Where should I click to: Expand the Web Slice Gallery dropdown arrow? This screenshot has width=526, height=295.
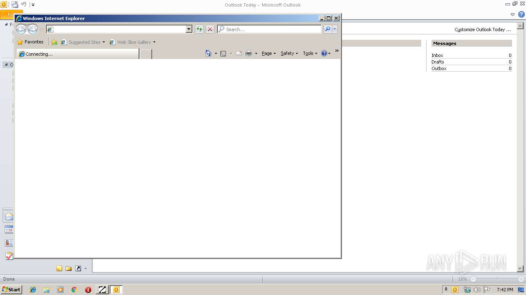click(x=154, y=42)
